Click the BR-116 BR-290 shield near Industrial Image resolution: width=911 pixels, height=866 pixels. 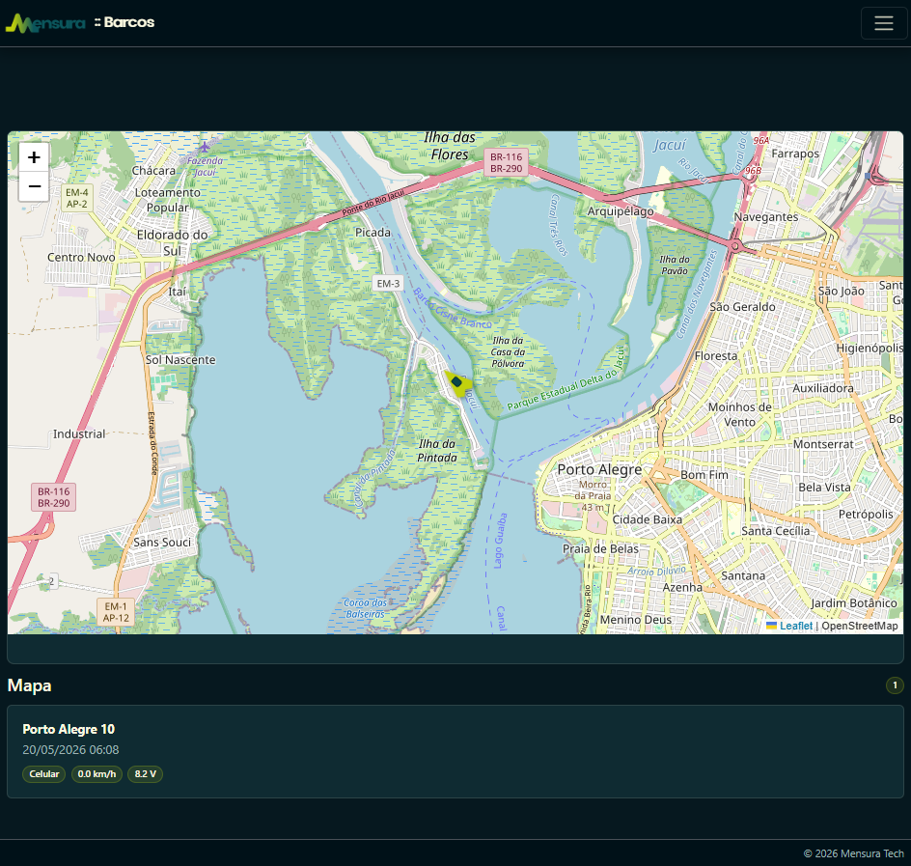tap(53, 497)
